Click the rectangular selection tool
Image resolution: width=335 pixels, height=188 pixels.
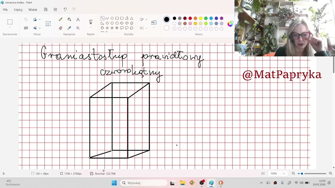pos(10,22)
